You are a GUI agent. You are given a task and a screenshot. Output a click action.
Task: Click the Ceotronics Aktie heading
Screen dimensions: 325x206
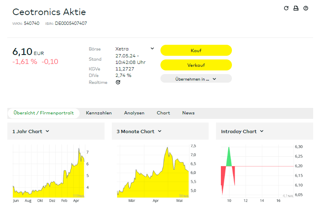pyautogui.click(x=49, y=12)
